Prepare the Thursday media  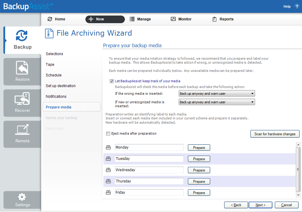[x=199, y=182]
